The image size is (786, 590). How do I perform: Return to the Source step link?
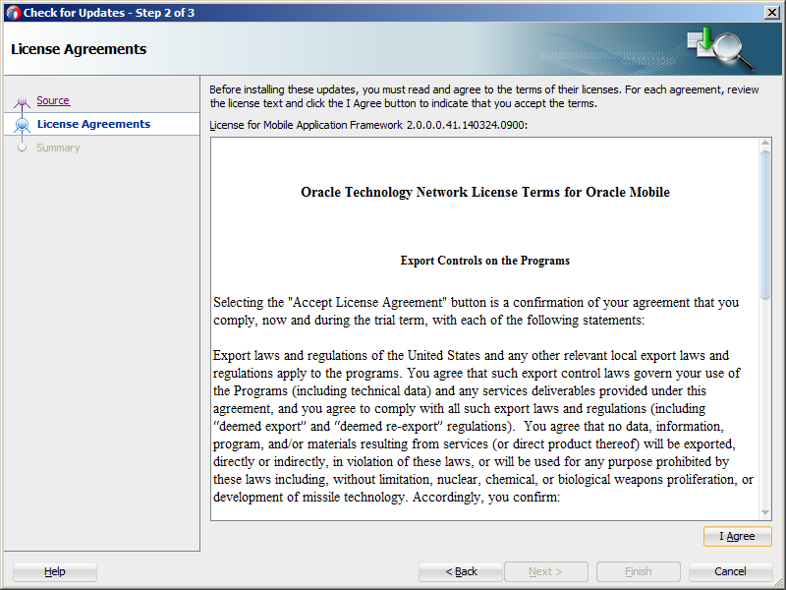(x=53, y=100)
